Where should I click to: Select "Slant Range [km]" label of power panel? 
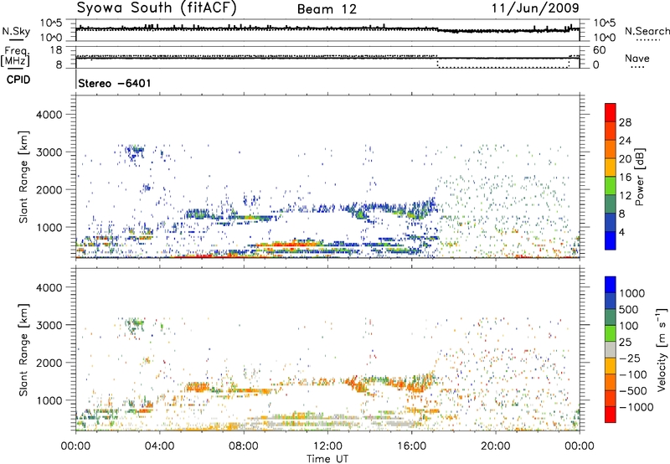[x=23, y=177]
